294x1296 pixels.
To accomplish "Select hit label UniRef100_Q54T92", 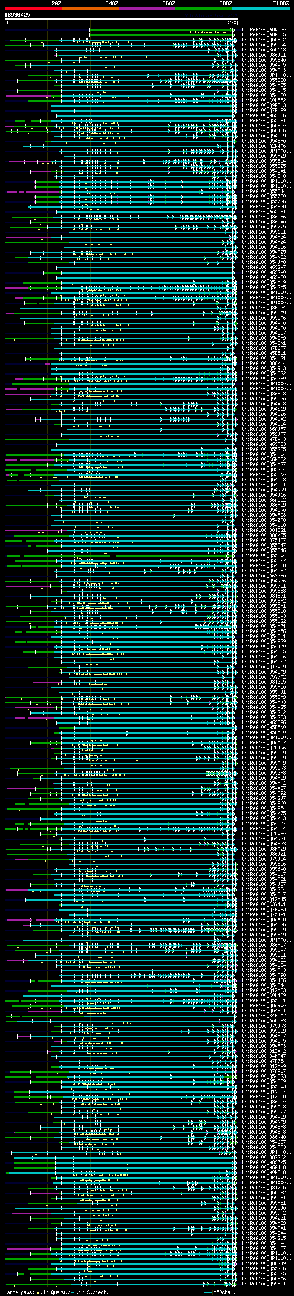I will 264,794.
